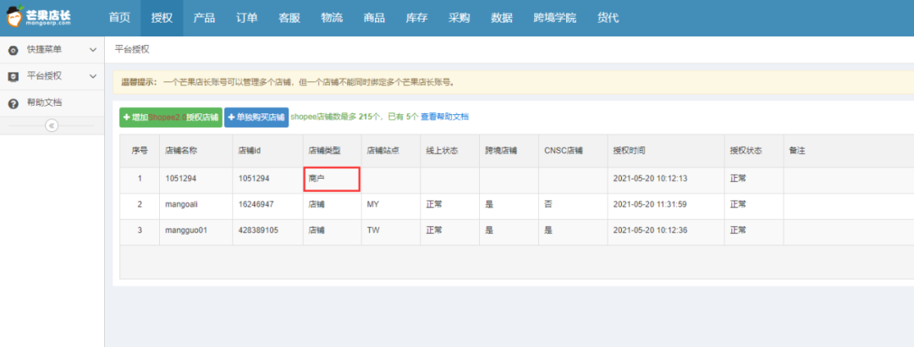
Task: Open the 跨境学院 menu
Action: pos(553,18)
